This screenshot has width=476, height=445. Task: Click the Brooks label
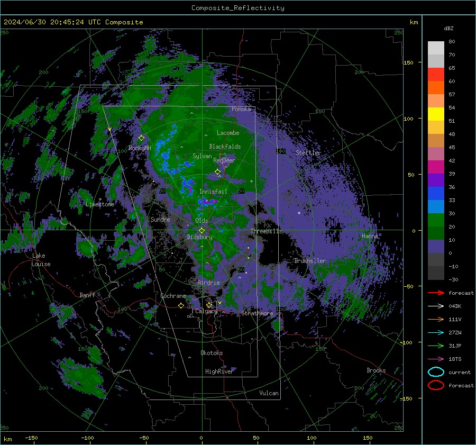376,370
